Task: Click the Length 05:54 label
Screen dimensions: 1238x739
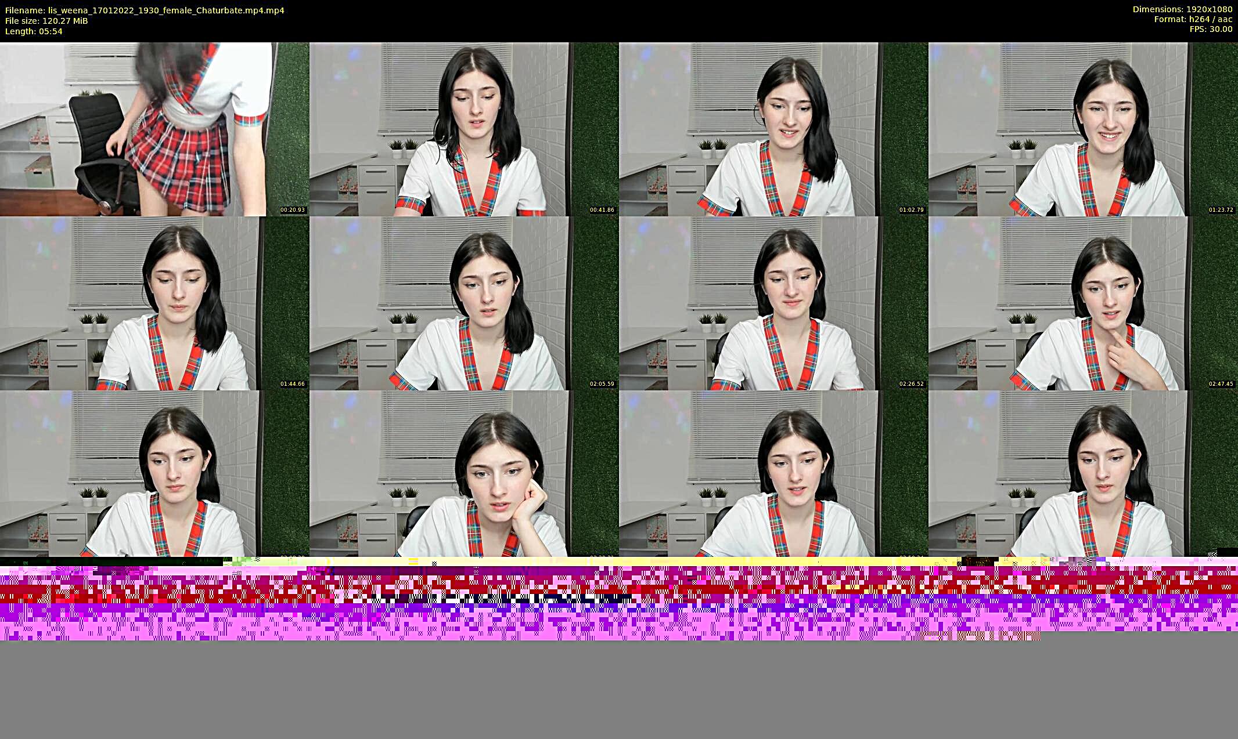Action: [34, 31]
